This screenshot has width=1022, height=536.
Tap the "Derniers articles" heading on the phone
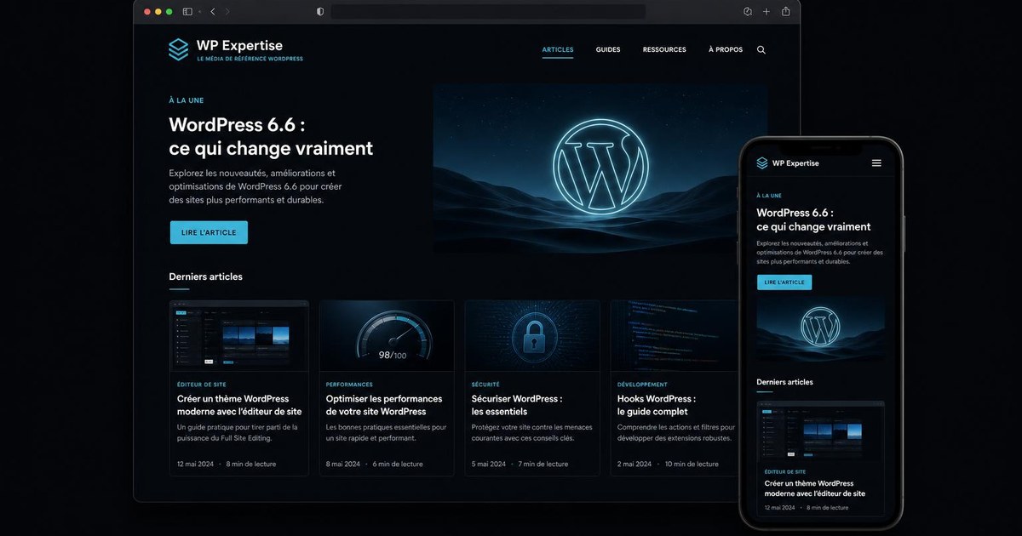pos(784,382)
